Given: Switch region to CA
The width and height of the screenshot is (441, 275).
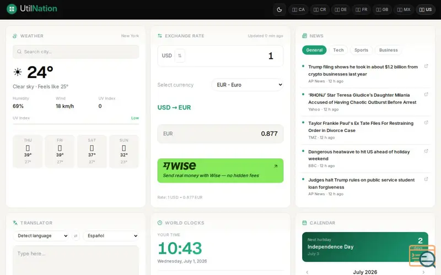Looking at the screenshot, I should point(298,9).
